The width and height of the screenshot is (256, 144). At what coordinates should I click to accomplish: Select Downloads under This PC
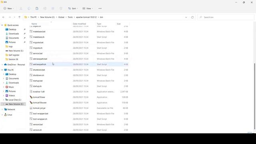pyautogui.click(x=14, y=83)
